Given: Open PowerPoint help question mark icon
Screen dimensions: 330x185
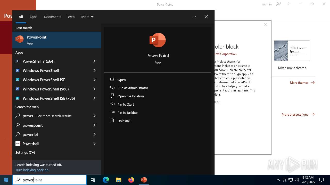Looking at the screenshot, I should coord(288,4).
